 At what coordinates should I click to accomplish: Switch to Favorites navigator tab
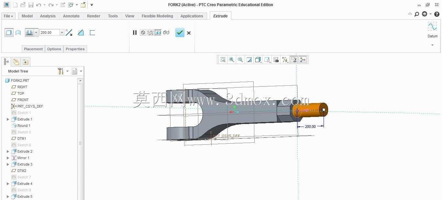pos(25,62)
